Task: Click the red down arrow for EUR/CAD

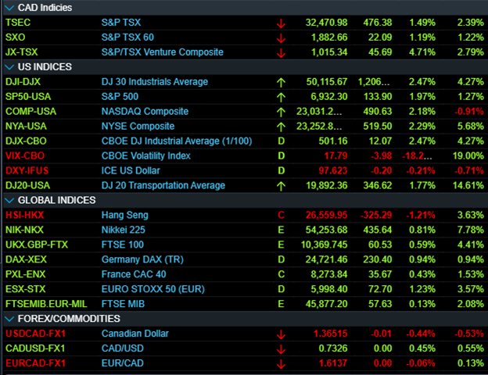Action: click(281, 364)
